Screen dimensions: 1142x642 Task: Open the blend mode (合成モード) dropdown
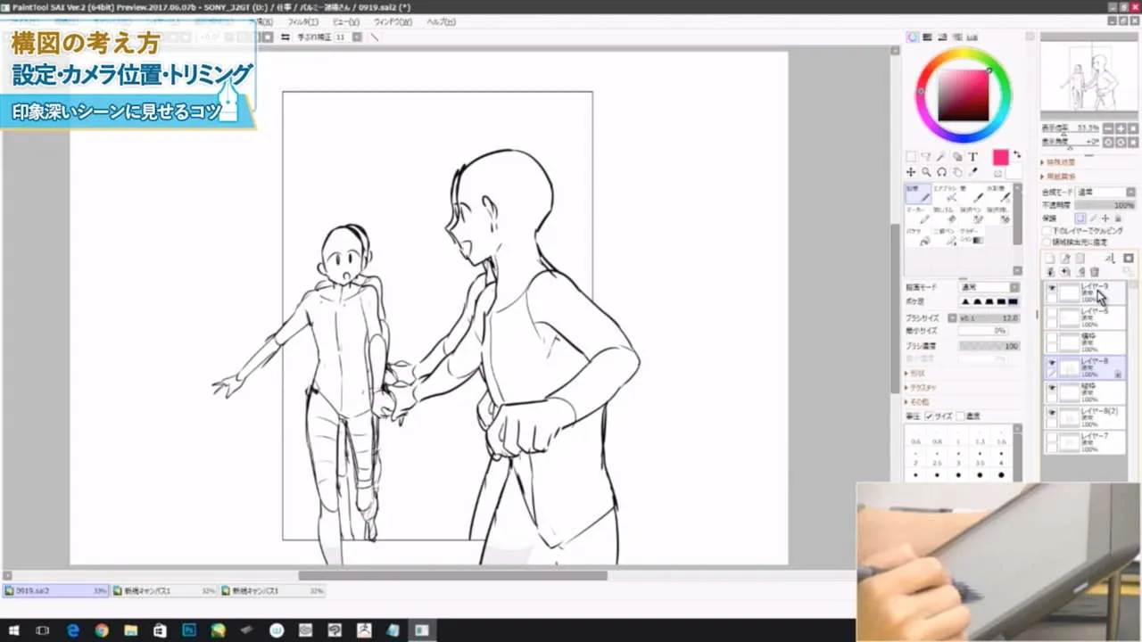(x=1105, y=192)
